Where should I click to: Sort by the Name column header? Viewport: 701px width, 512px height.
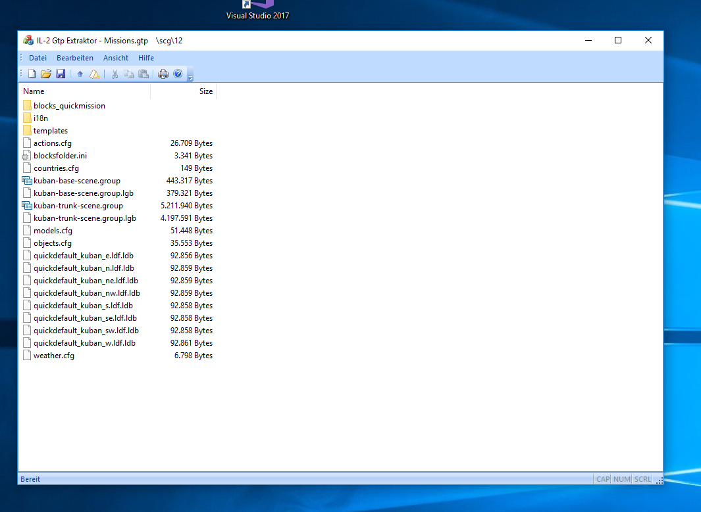point(84,91)
